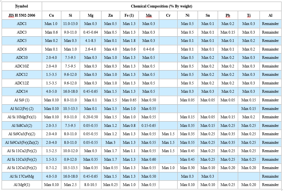Click the ADC12Z row label

22,83
